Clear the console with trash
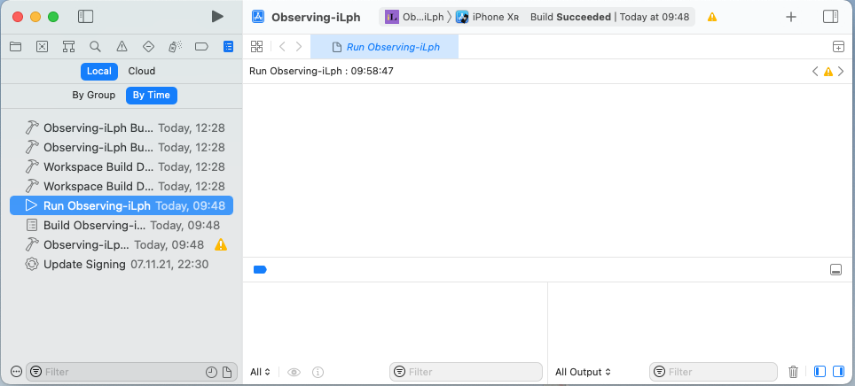 tap(794, 372)
